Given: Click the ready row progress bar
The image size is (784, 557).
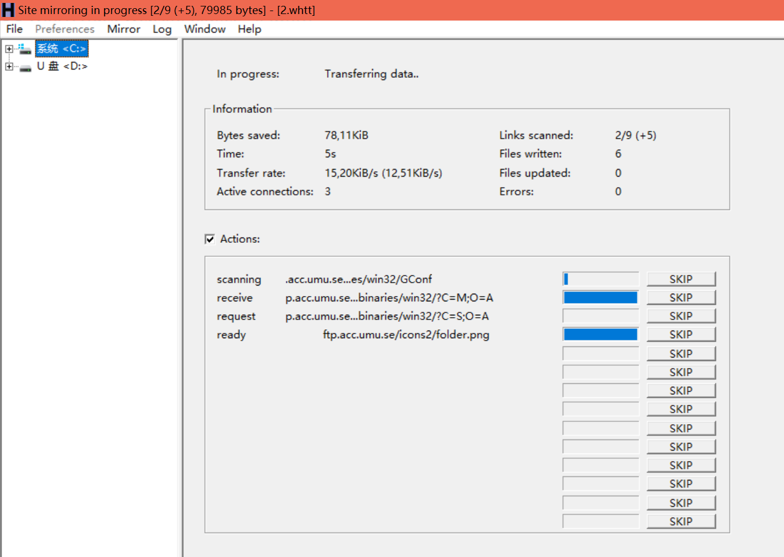Looking at the screenshot, I should (x=600, y=333).
